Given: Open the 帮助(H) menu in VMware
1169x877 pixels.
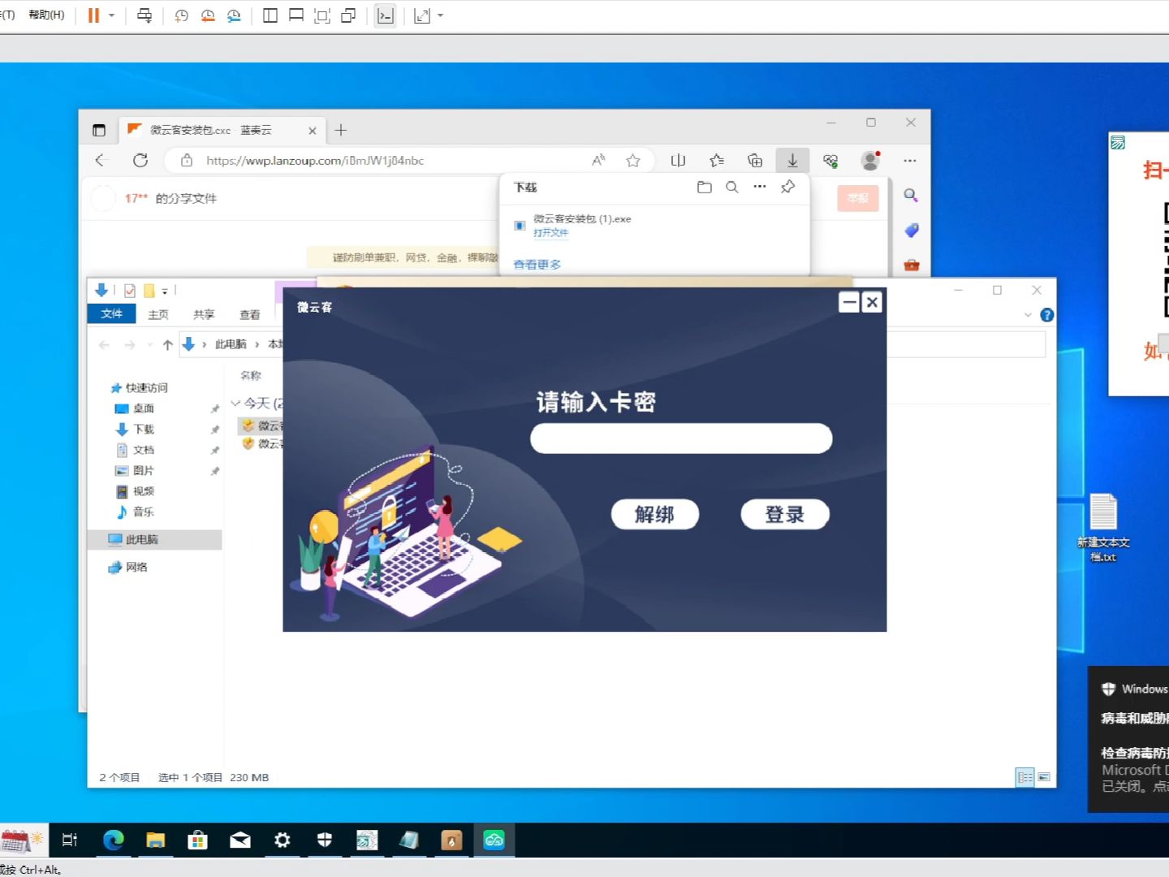Looking at the screenshot, I should (46, 15).
